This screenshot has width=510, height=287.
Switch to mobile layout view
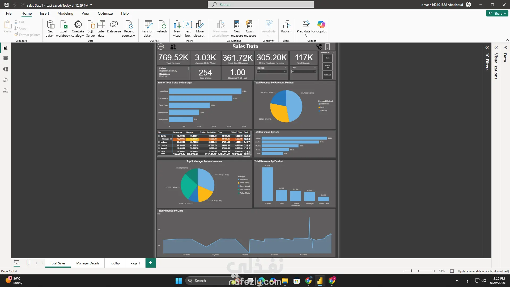click(x=28, y=263)
